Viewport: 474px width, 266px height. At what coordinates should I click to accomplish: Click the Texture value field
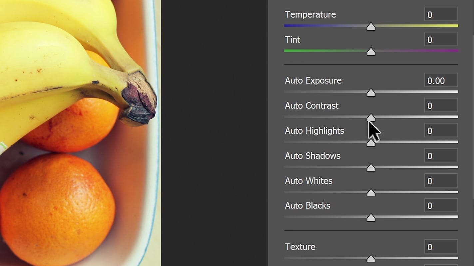(x=441, y=247)
